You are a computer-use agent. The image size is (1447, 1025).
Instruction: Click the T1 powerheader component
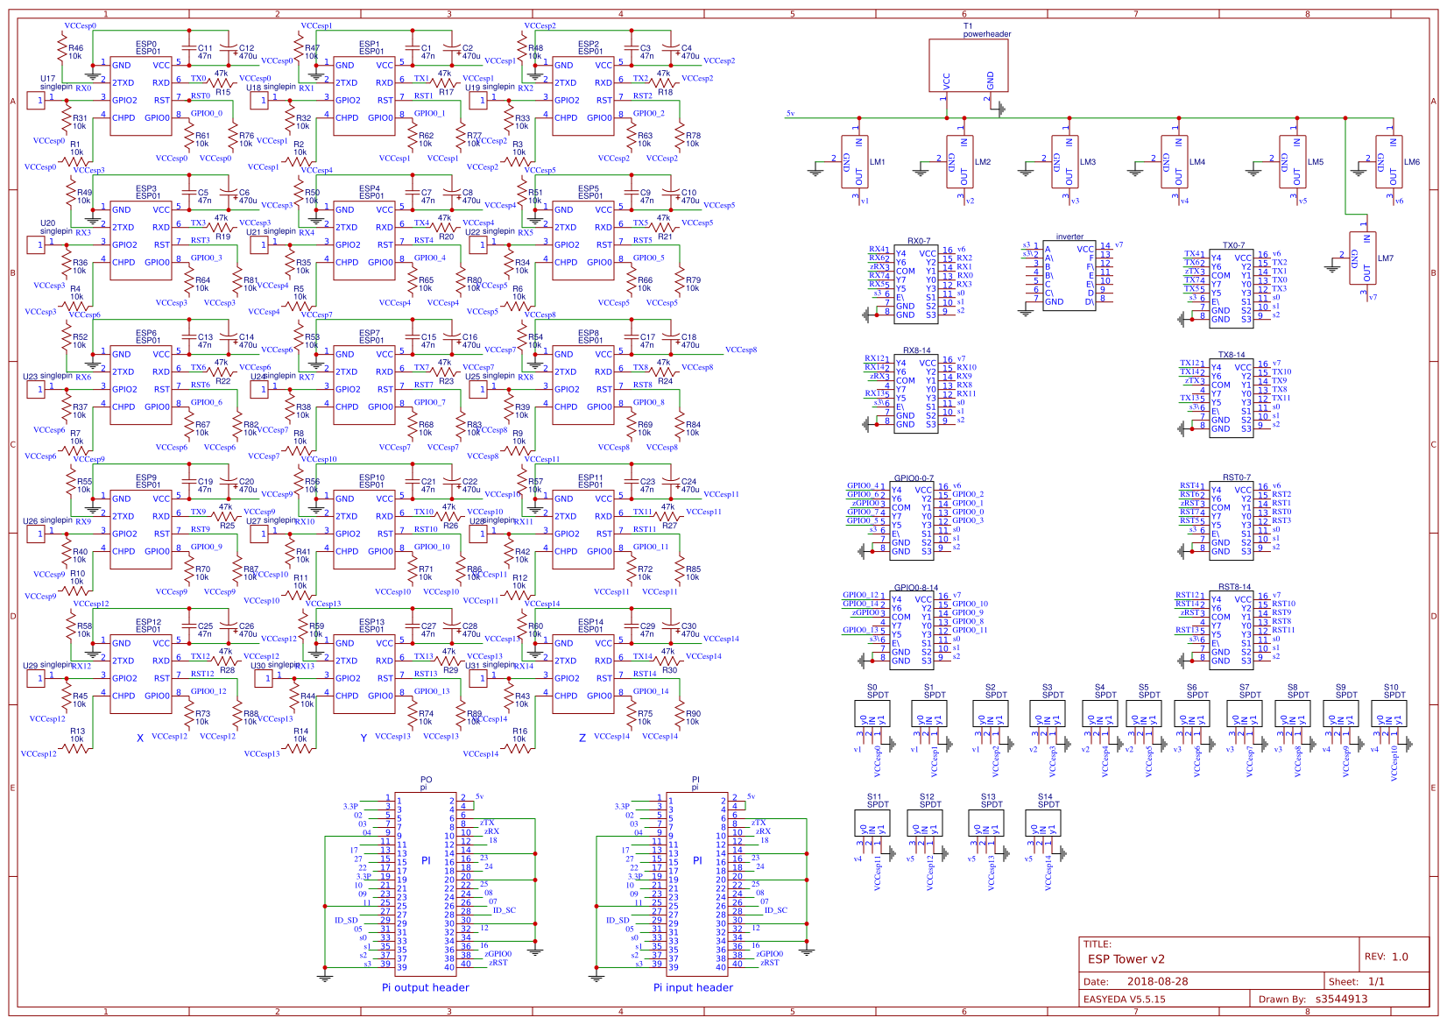(969, 65)
